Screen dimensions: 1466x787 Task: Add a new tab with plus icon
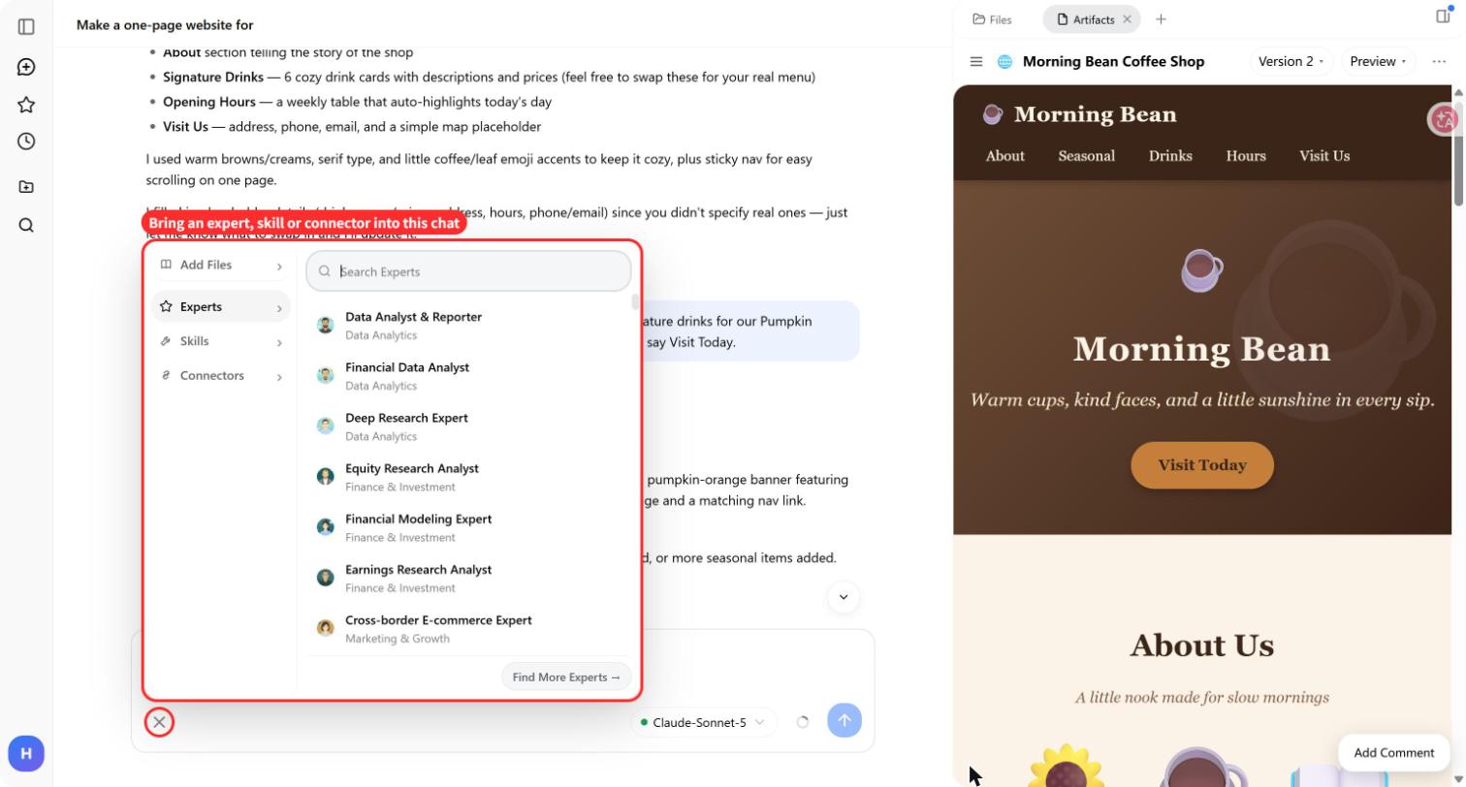click(1161, 19)
